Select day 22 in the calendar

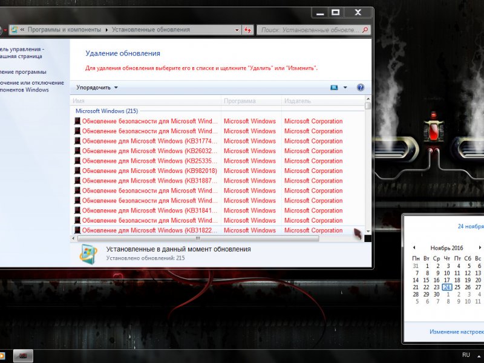pos(426,287)
